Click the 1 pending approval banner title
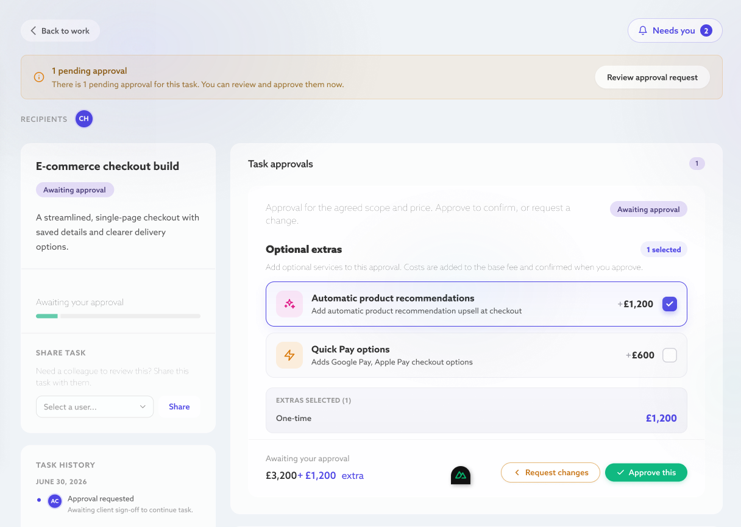The image size is (741, 527). pos(90,71)
